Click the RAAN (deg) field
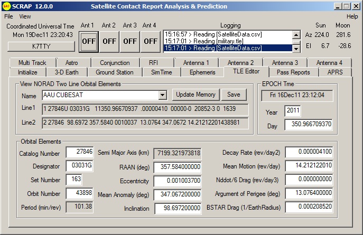Screen dimensions: 363x235 (178, 167)
